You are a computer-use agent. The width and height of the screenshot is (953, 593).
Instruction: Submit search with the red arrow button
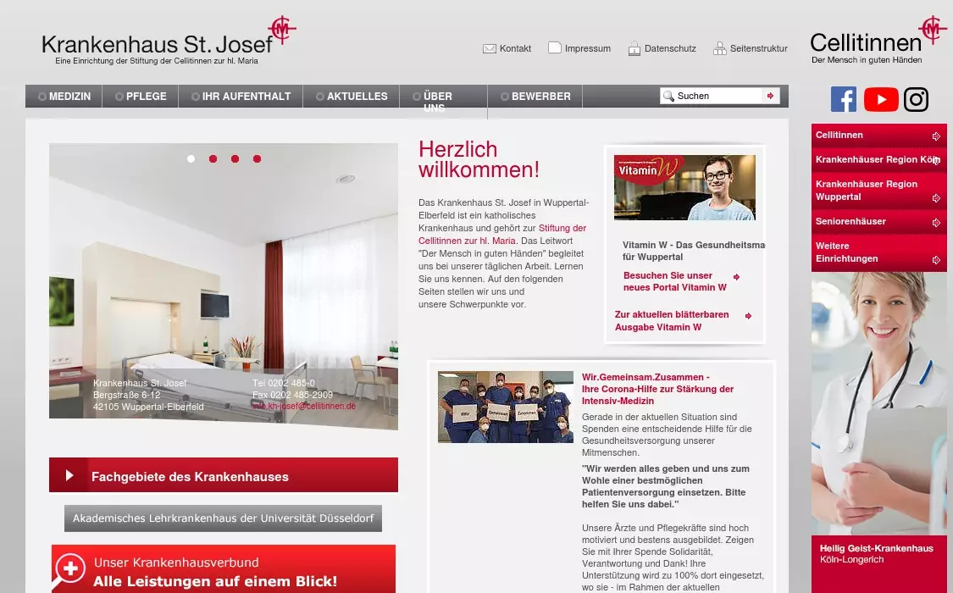(x=770, y=96)
